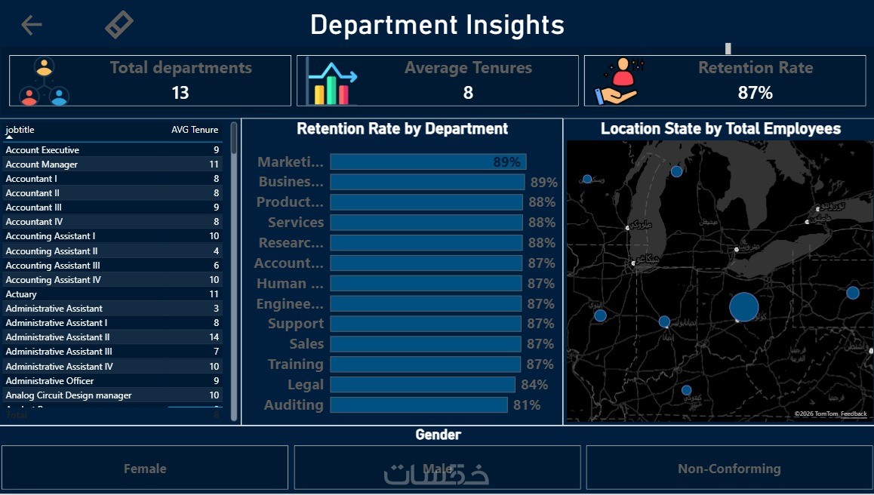Click the Retention Rate value 87%

tap(756, 93)
